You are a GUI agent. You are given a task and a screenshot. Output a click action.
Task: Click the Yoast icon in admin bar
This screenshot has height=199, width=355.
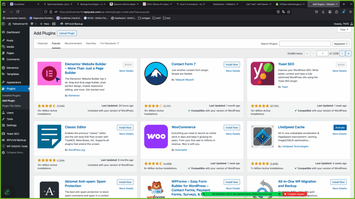(x=54, y=24)
